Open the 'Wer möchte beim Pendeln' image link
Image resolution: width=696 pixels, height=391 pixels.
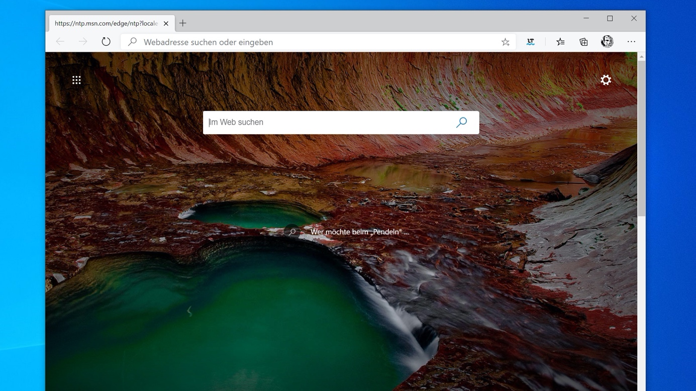tap(360, 232)
